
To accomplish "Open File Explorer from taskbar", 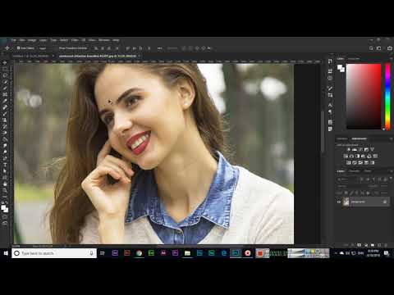I will click(x=187, y=253).
